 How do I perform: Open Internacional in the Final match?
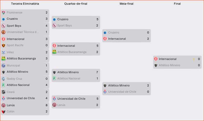pyautogui.click(x=167, y=59)
